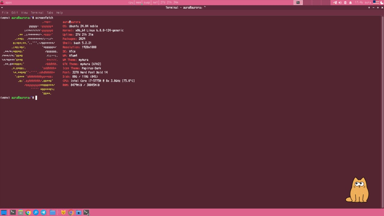Image resolution: width=384 pixels, height=216 pixels.
Task: Click the Resolution 1920x1080 value
Action: [89, 47]
